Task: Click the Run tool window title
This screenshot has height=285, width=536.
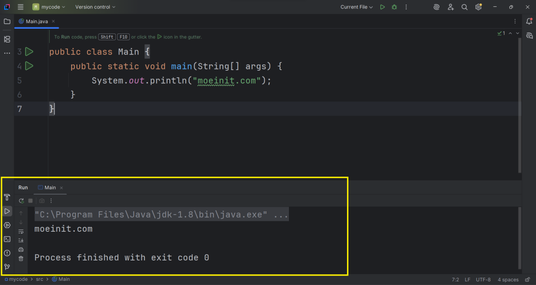Action: [23, 187]
